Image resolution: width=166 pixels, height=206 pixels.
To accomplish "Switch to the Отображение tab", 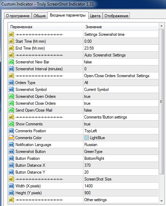I will click(x=116, y=16).
